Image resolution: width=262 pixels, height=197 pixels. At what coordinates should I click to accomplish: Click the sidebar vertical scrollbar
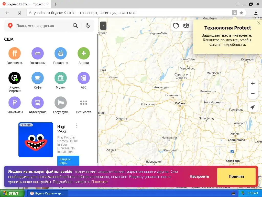click(97, 98)
